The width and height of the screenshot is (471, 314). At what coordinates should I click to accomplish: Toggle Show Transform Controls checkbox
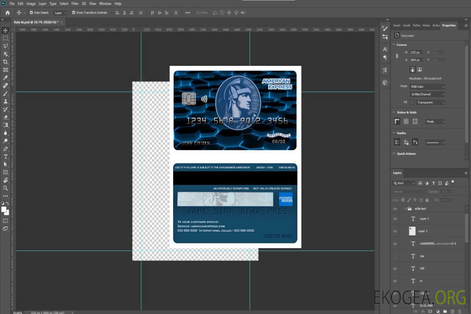pos(74,13)
